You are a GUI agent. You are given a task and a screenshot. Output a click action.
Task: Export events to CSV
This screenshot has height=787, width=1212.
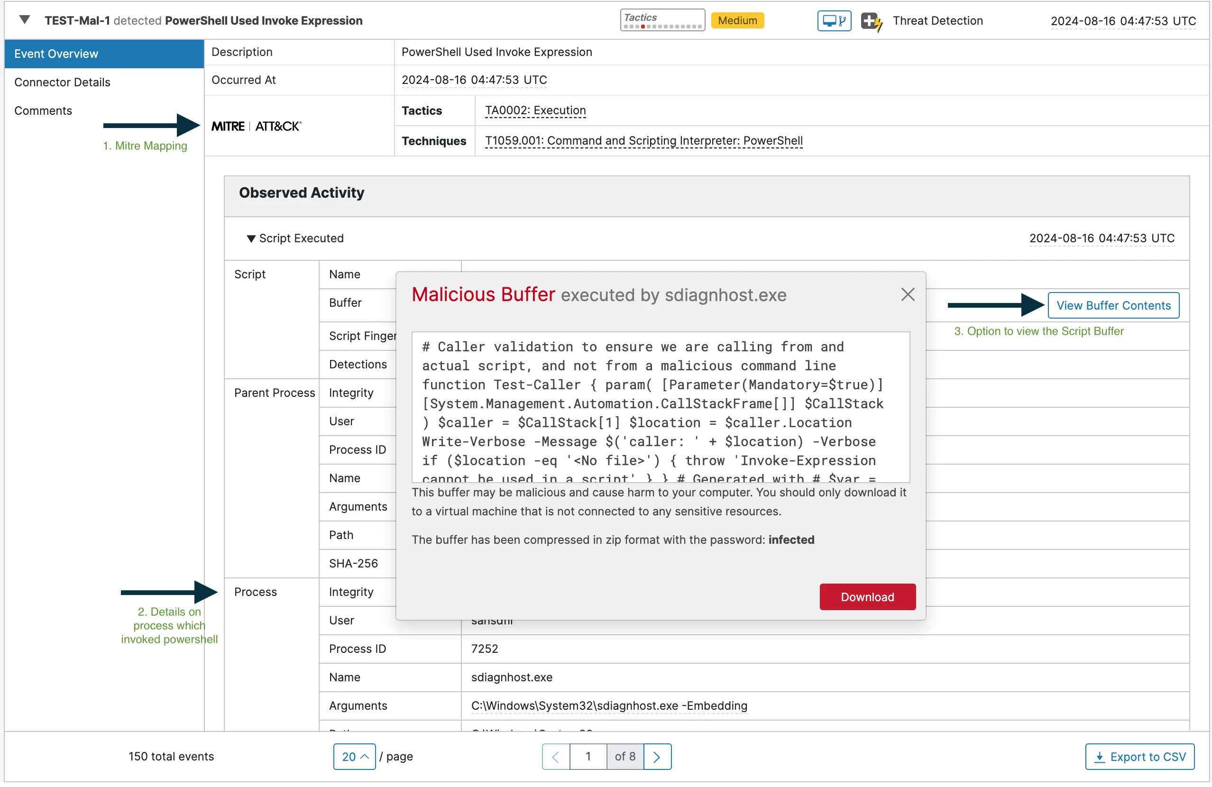coord(1139,757)
